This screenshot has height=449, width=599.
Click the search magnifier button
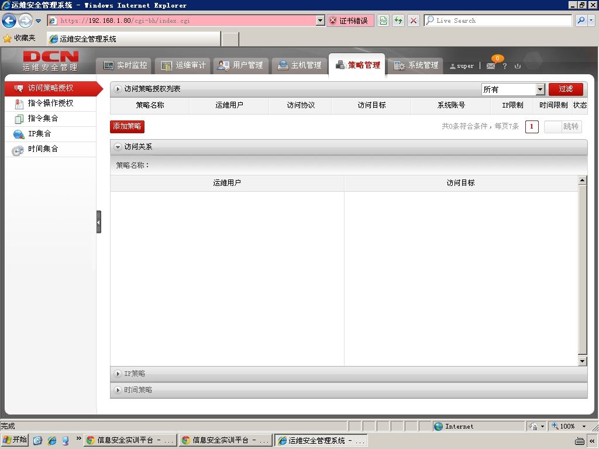click(581, 20)
